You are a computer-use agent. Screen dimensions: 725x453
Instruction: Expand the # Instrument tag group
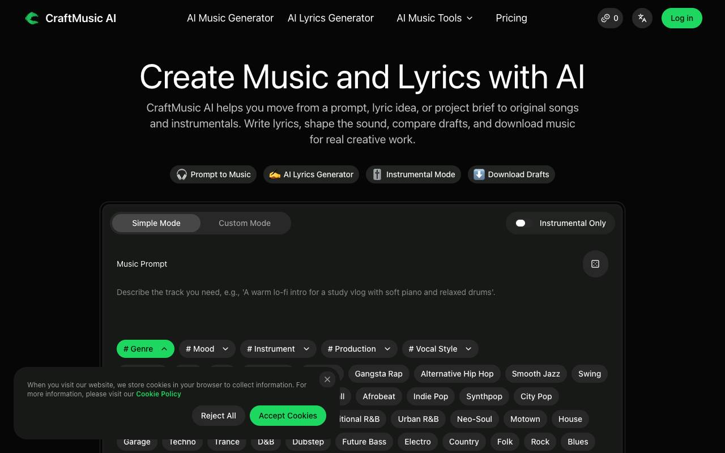[278, 349]
